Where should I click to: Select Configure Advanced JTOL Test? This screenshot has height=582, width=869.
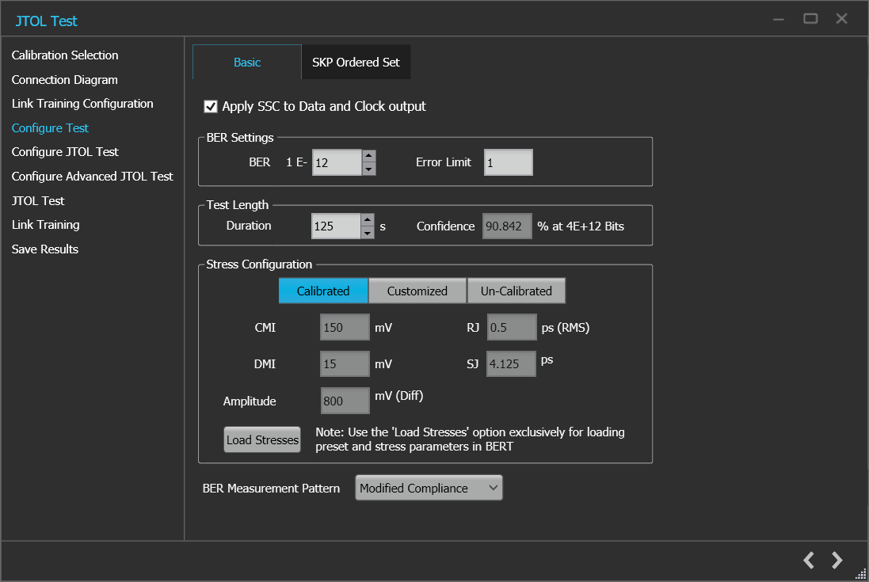click(x=92, y=176)
